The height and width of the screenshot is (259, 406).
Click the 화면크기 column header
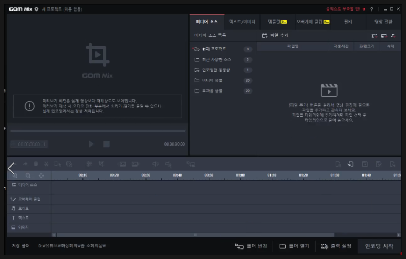367,46
